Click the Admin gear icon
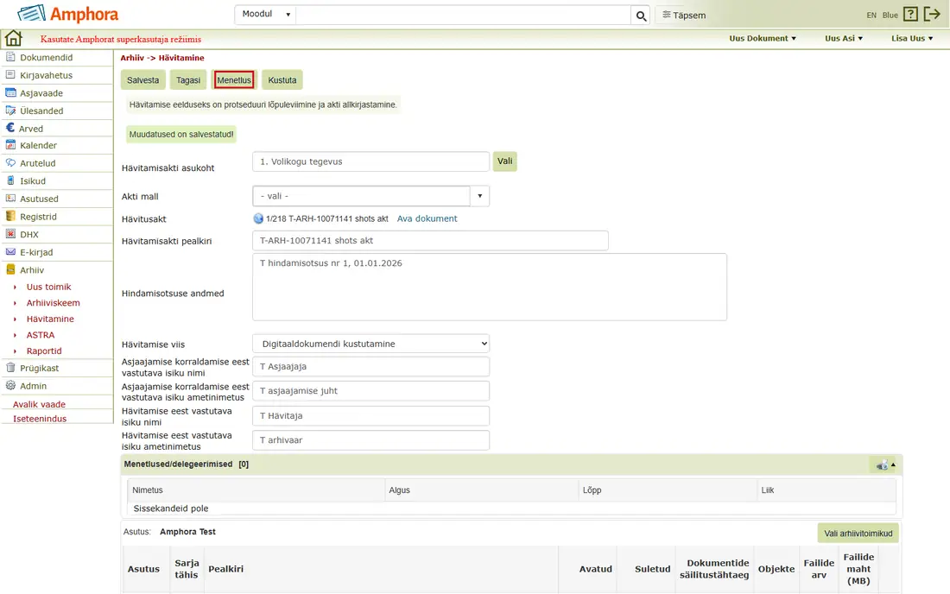950x594 pixels. (10, 385)
